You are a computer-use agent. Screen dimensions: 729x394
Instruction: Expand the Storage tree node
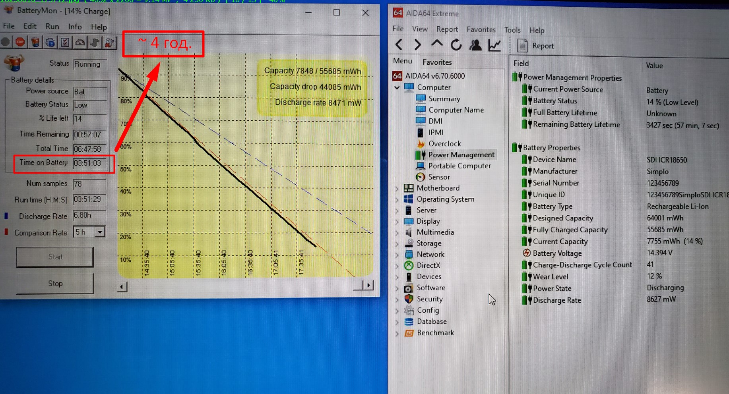point(397,243)
